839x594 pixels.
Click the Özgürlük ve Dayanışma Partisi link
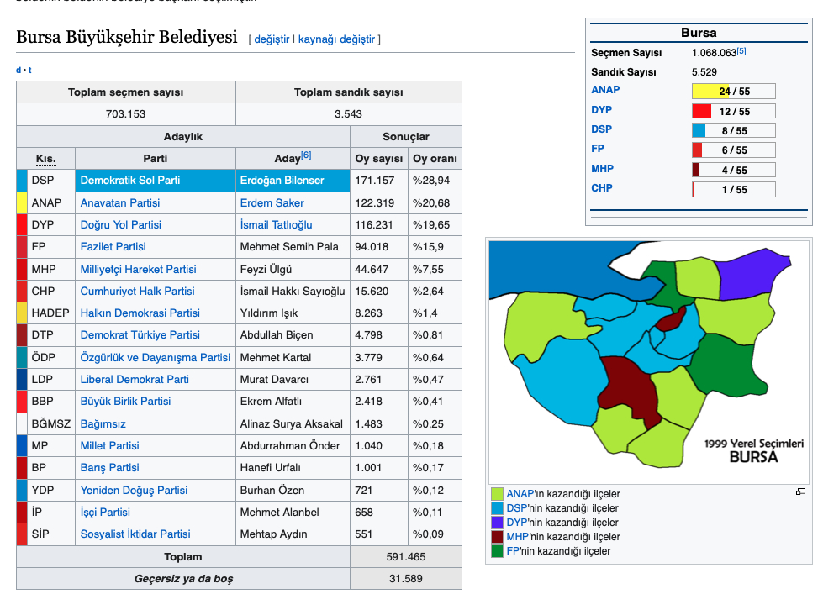point(155,358)
